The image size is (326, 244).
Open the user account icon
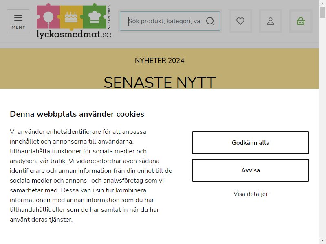coord(271,21)
